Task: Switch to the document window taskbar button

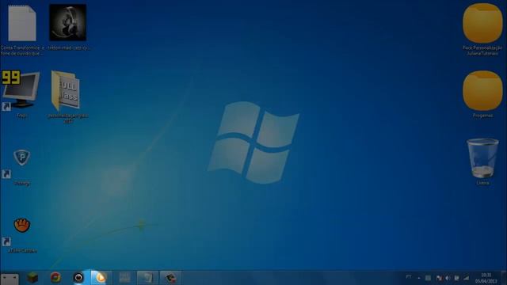Action: pyautogui.click(x=147, y=278)
